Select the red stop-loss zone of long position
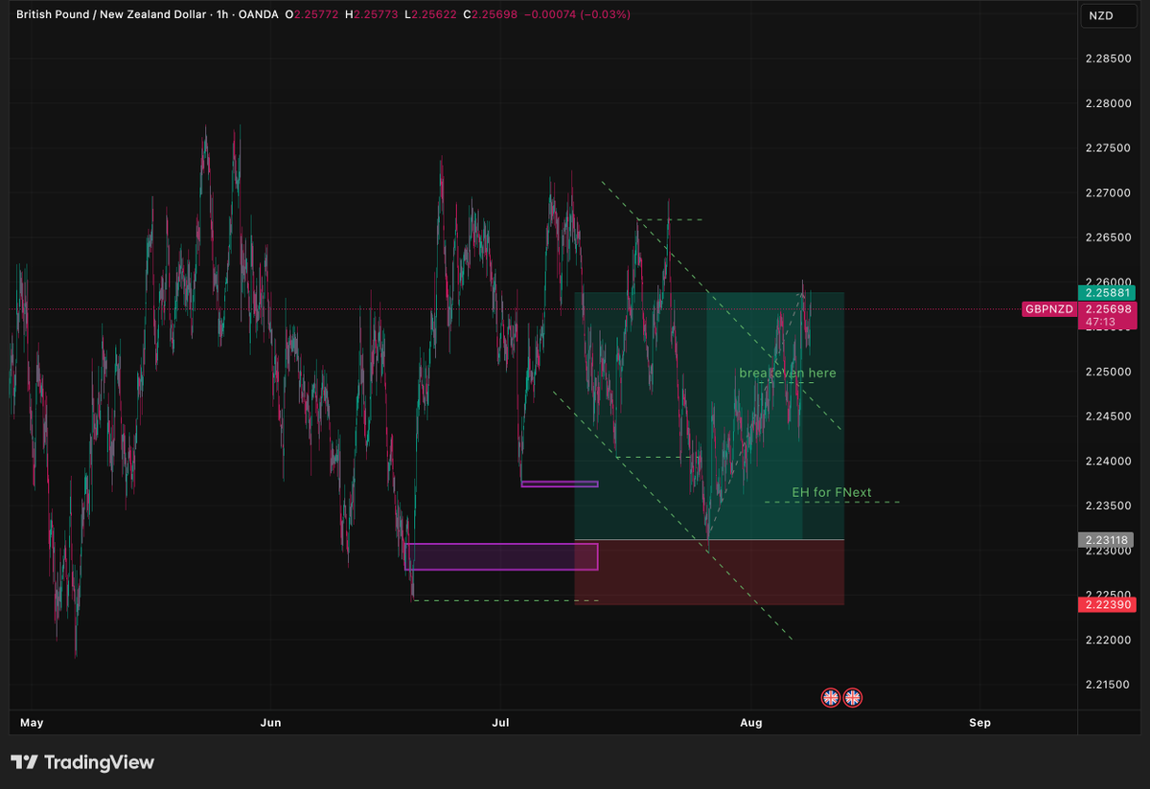The width and height of the screenshot is (1150, 789). tap(709, 573)
